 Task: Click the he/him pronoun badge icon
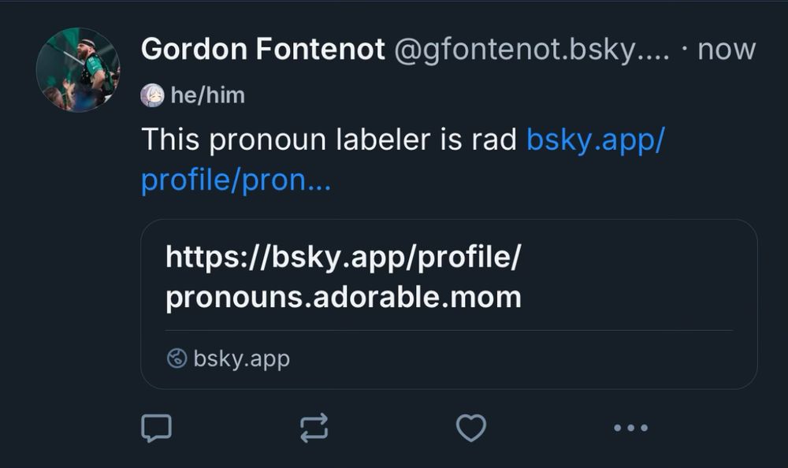[153, 95]
